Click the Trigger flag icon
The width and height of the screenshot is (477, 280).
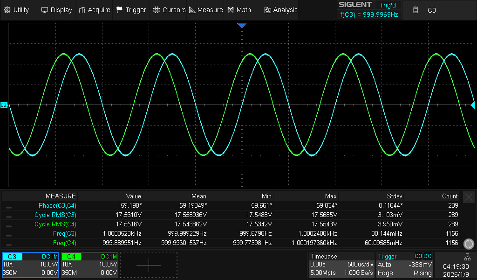click(120, 10)
